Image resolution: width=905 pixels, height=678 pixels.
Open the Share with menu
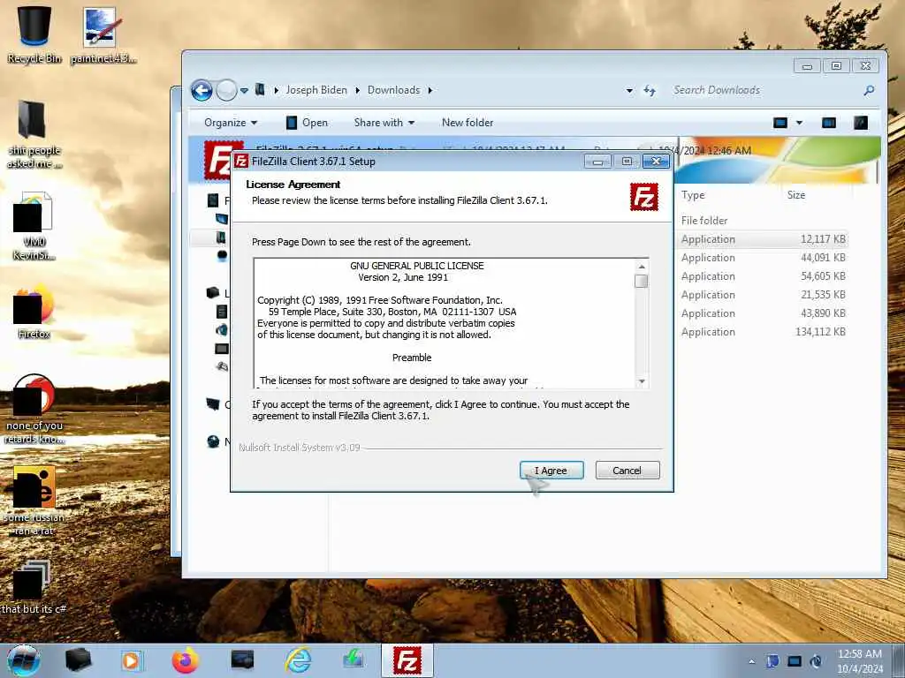coord(384,122)
